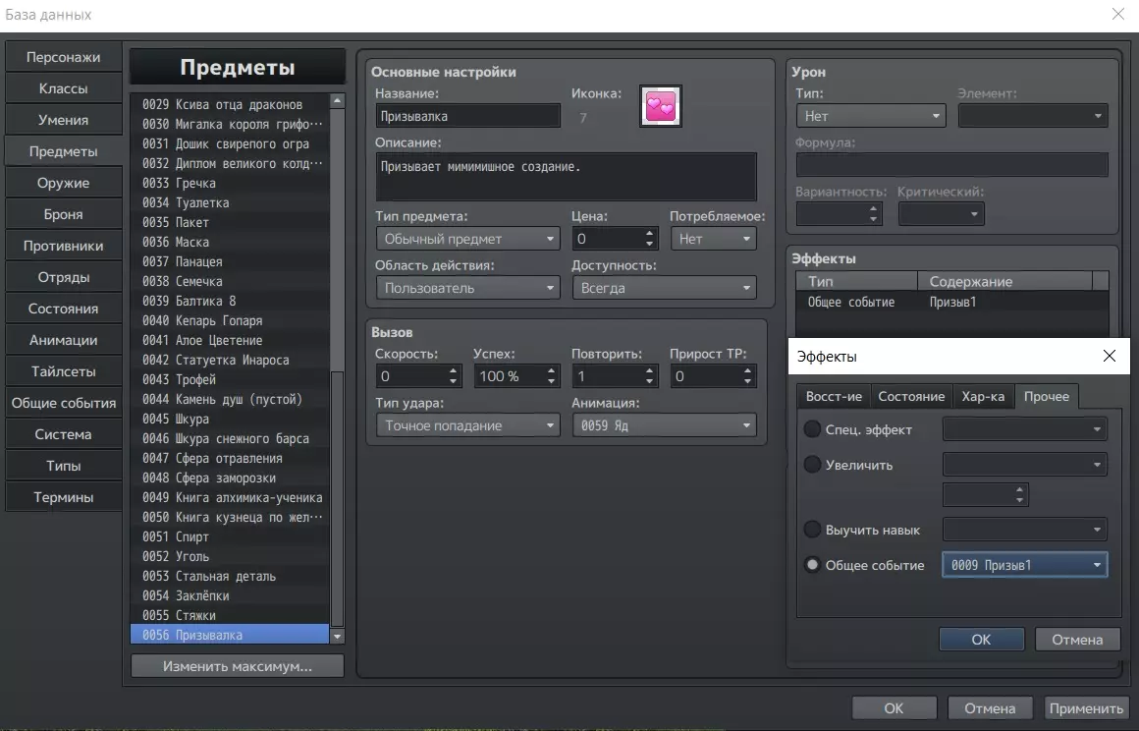
Task: Close the База данных window
Action: [x=1117, y=14]
